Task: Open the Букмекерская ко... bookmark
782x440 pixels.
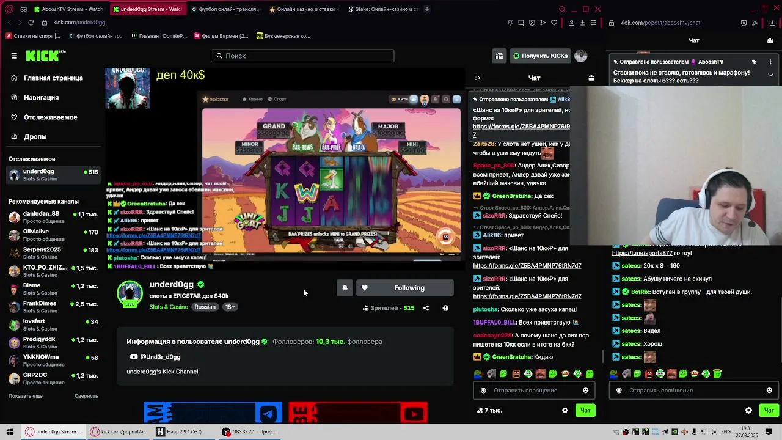Action: pyautogui.click(x=283, y=36)
